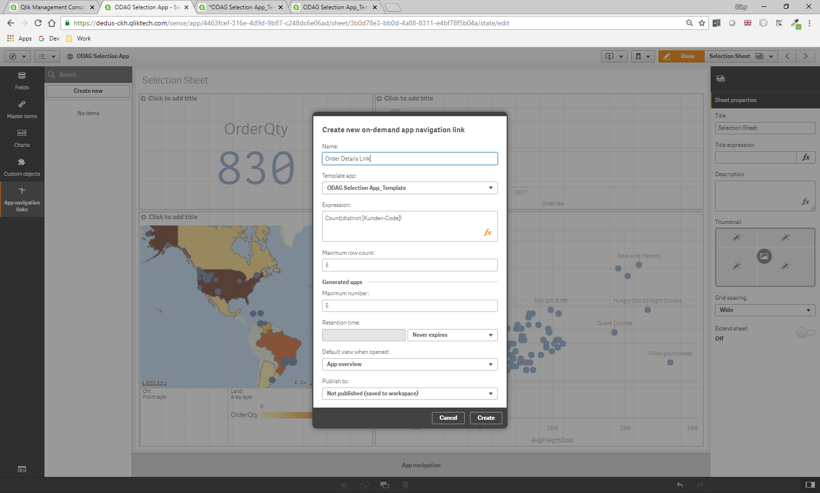The height and width of the screenshot is (493, 820).
Task: Click the copy icon in bottom bar
Action: tap(364, 485)
